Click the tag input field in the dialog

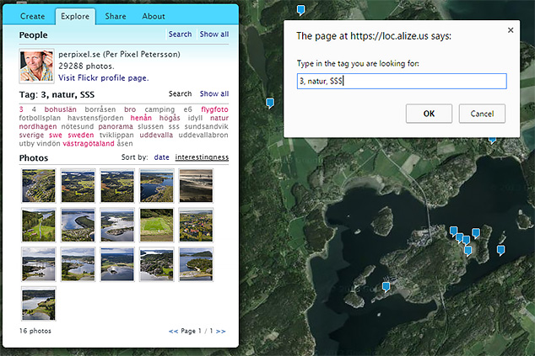[402, 81]
